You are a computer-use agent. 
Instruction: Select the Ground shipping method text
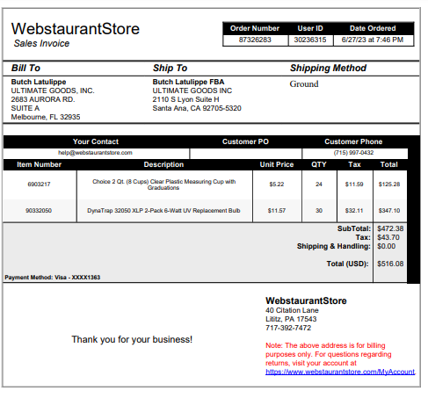click(304, 84)
